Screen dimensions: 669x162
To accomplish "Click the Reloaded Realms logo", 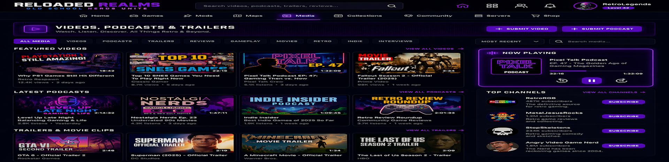I will tap(87, 6).
